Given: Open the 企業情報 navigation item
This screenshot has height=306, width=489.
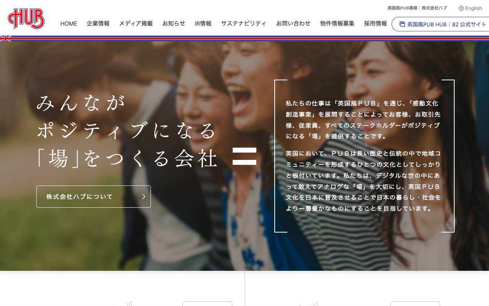Looking at the screenshot, I should coord(98,24).
